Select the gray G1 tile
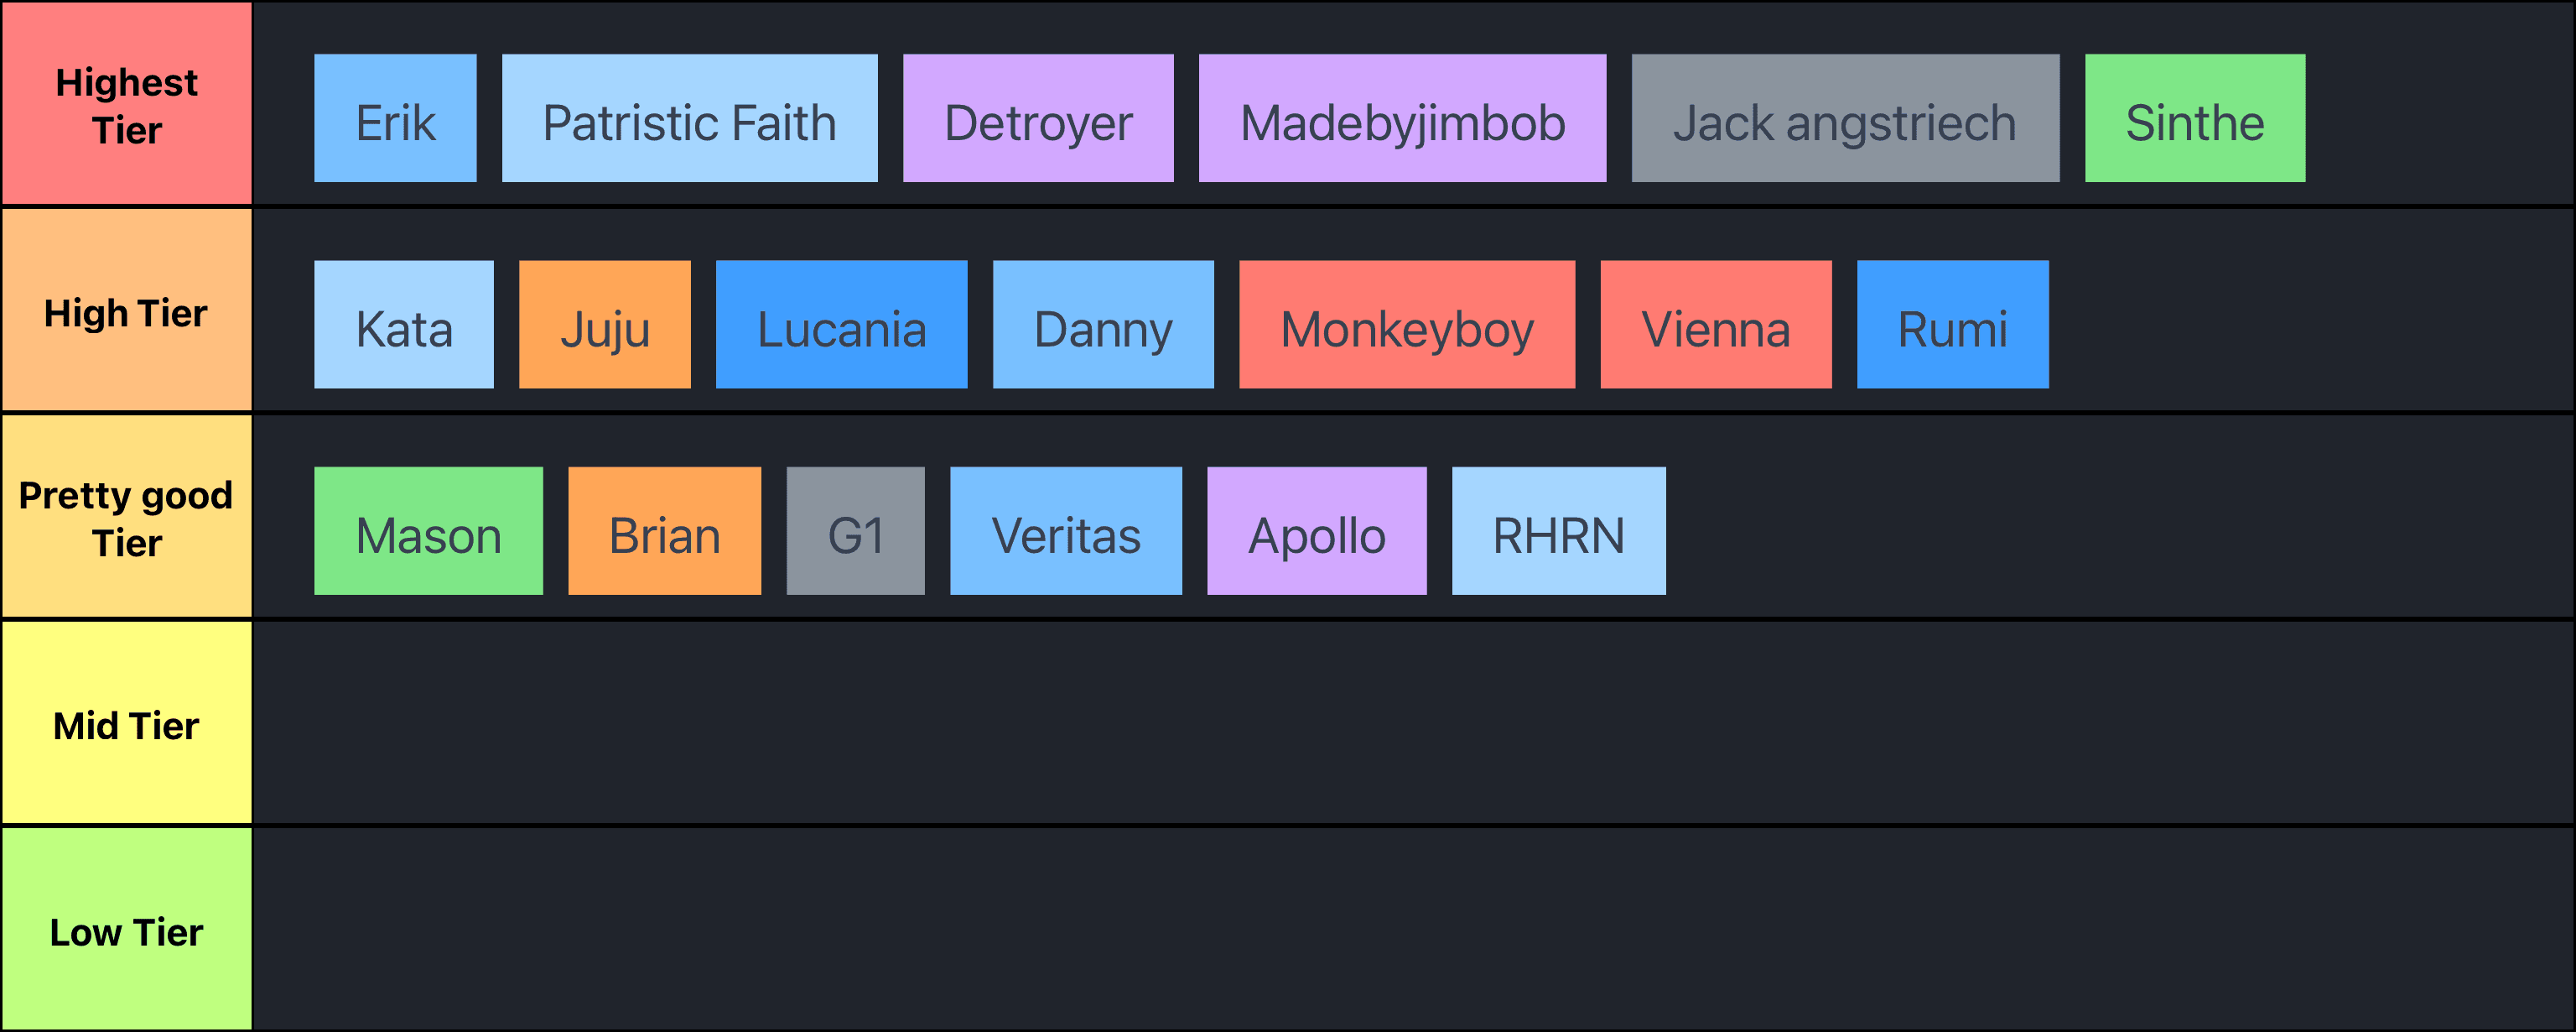2576x1032 pixels. [x=855, y=530]
